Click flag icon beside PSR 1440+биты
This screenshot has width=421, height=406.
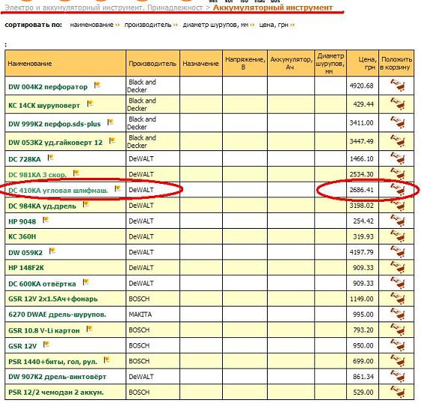click(x=107, y=360)
